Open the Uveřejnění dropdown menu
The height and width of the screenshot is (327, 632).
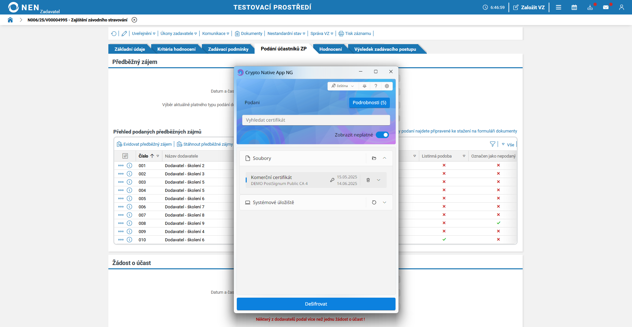144,34
